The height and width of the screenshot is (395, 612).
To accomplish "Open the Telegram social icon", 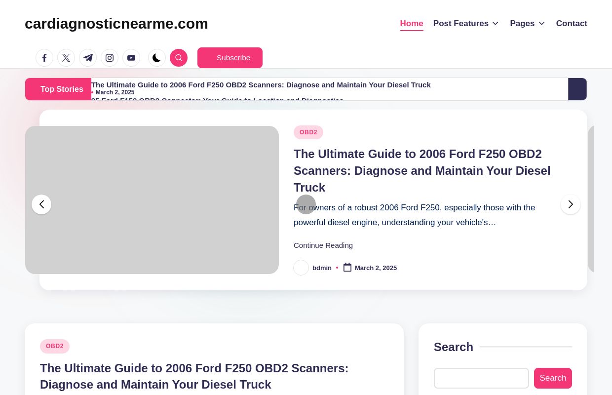I will [x=88, y=58].
